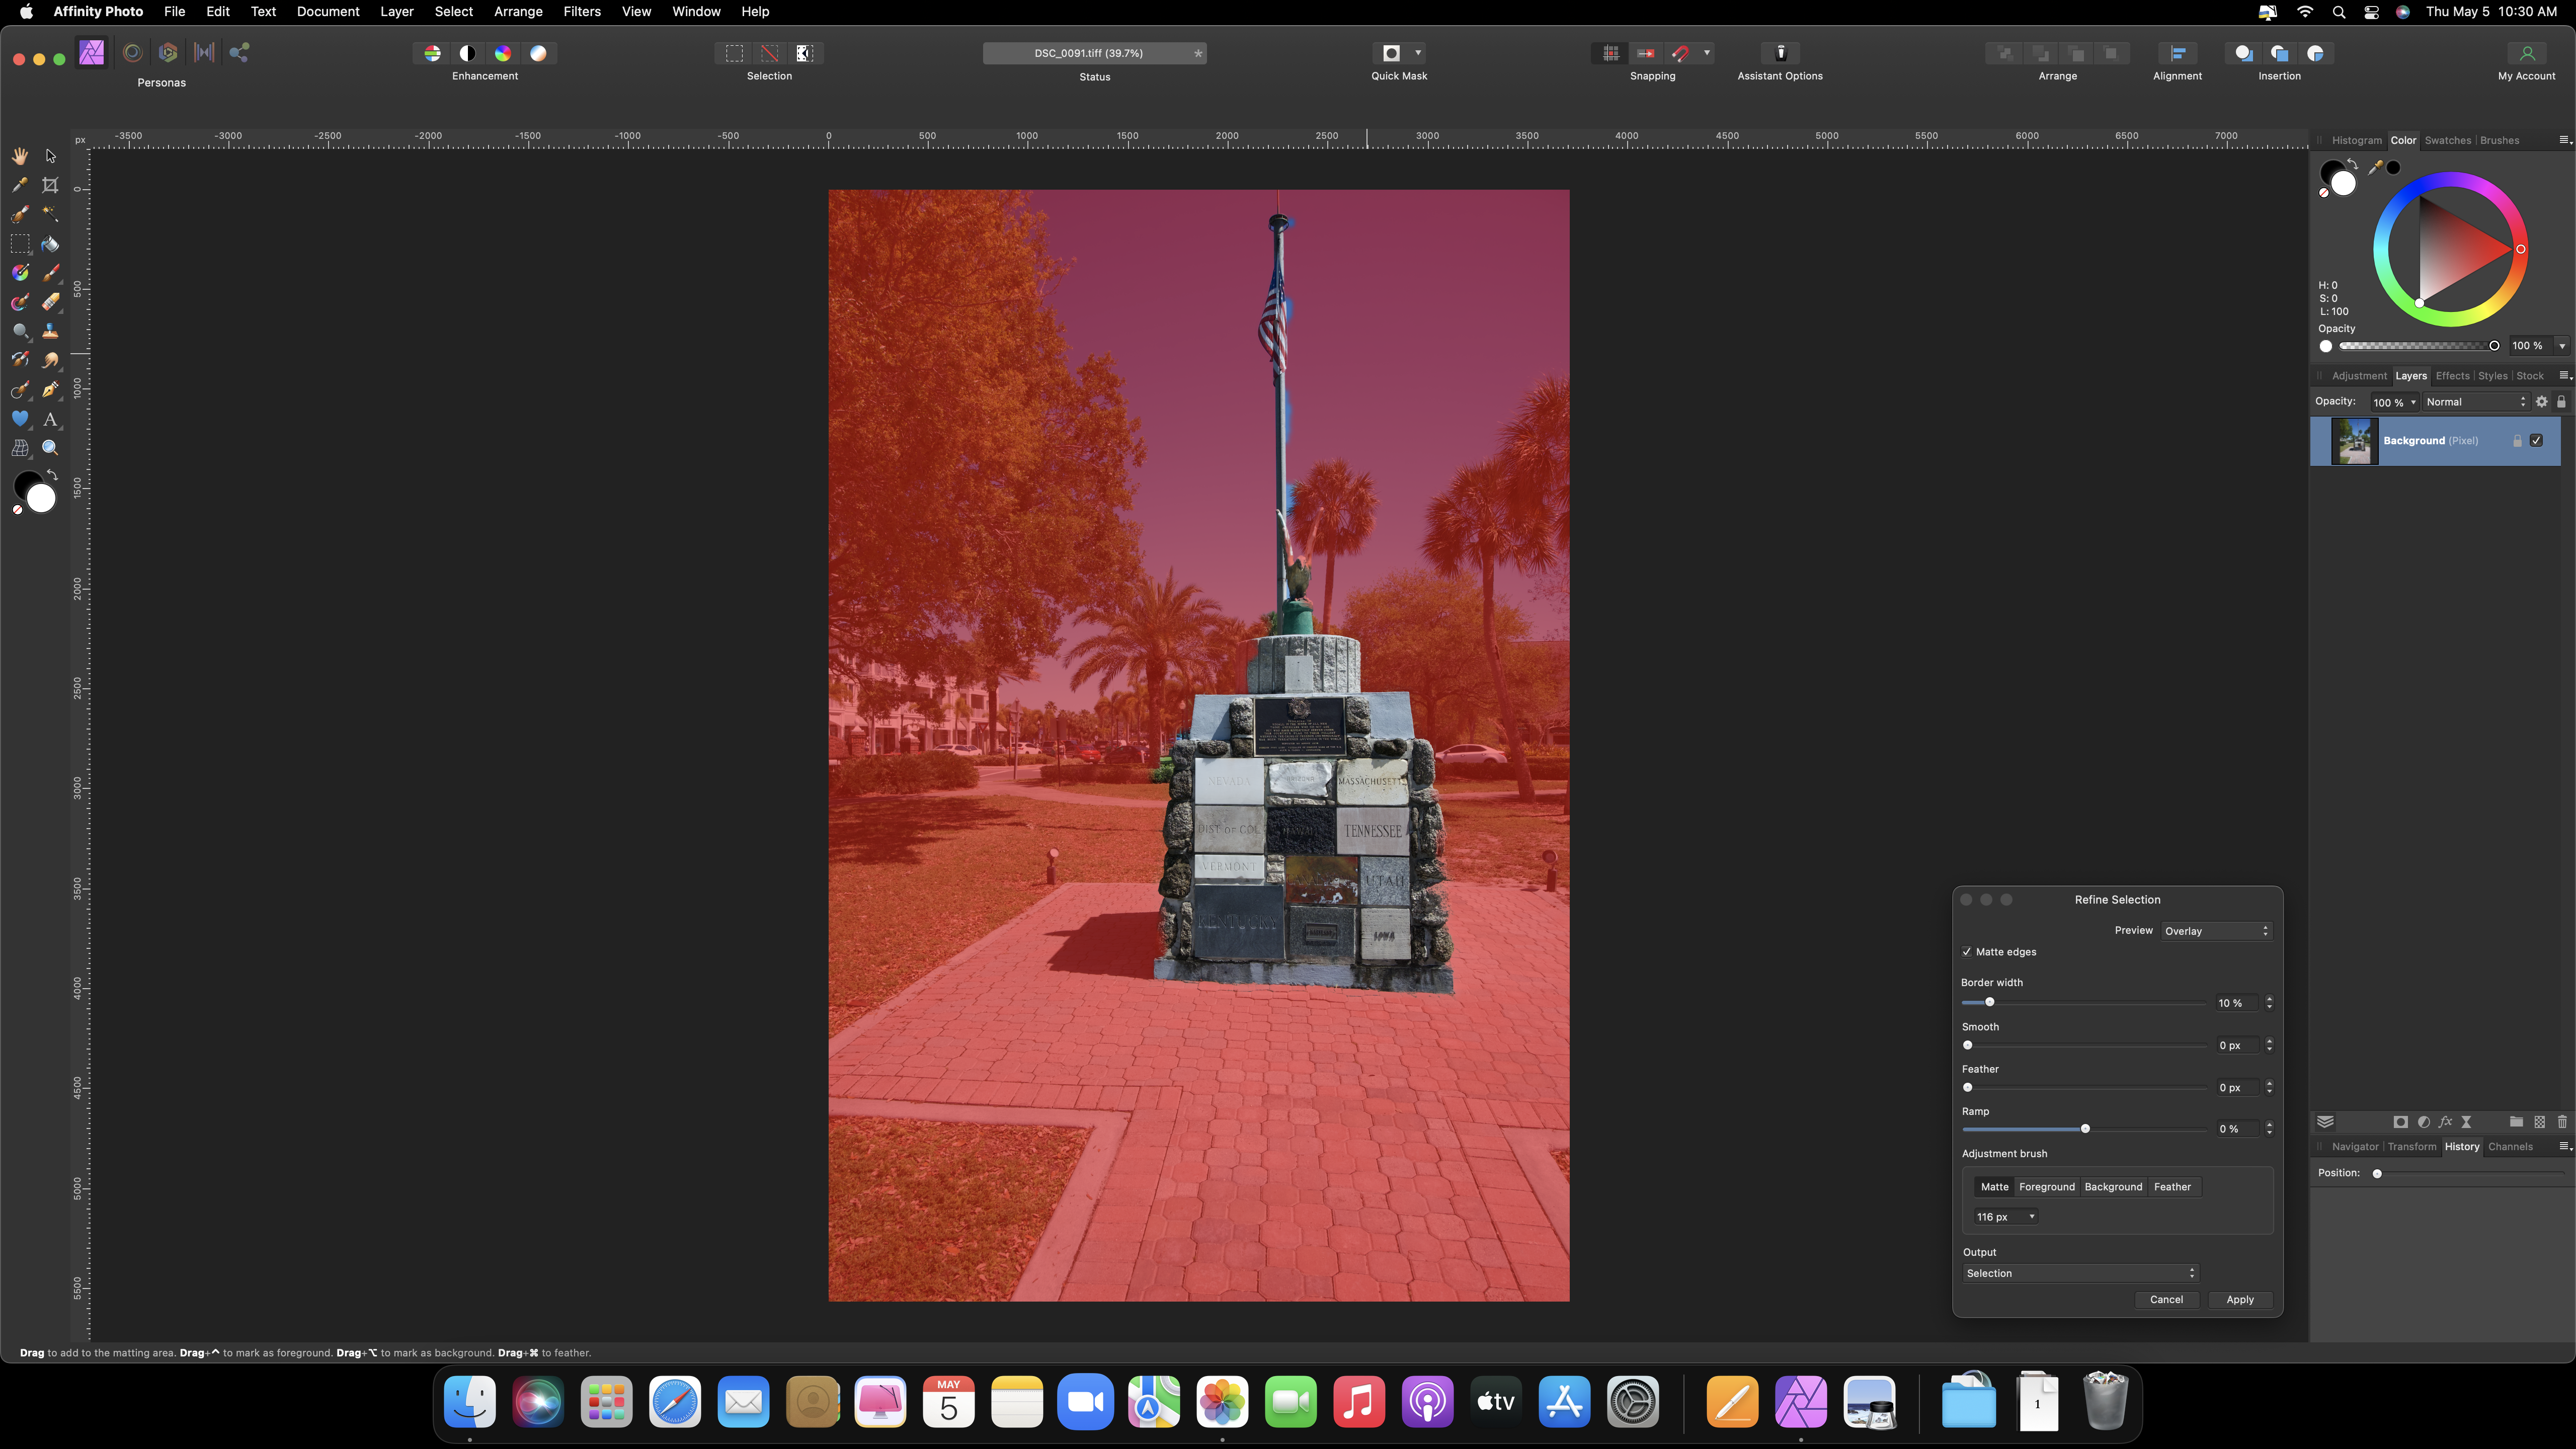Select the Color Picker eyedropper tool

pyautogui.click(x=20, y=185)
